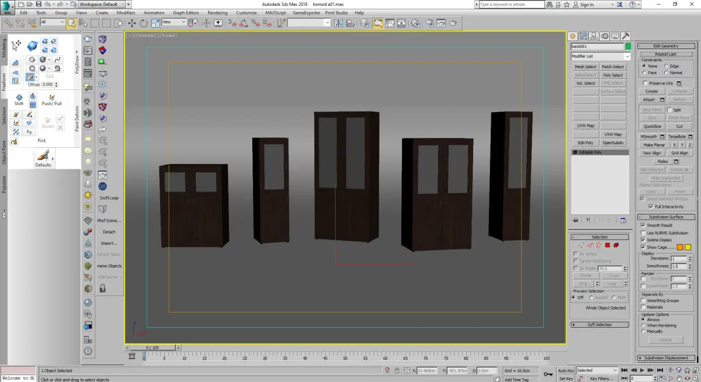Switch to Display command panel tab
Image resolution: width=701 pixels, height=382 pixels.
616,36
